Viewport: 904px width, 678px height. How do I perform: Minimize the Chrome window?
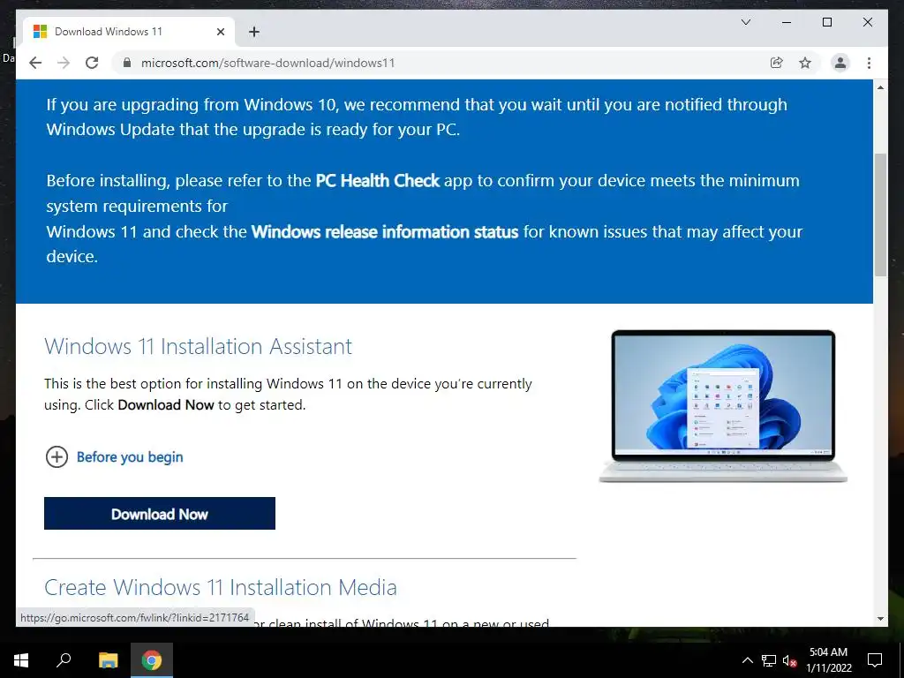[x=787, y=22]
